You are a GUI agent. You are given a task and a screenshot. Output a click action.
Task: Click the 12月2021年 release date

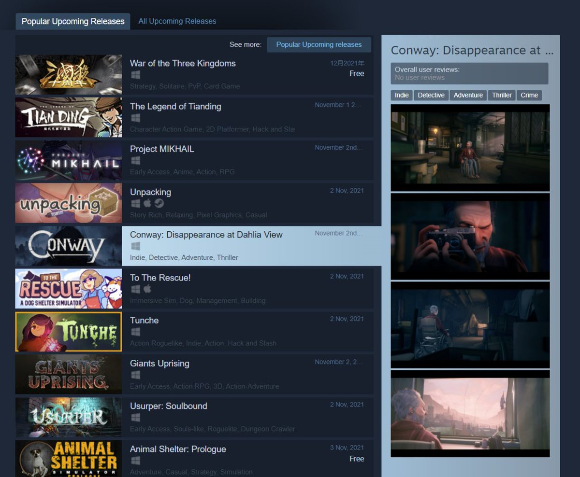[x=347, y=63]
